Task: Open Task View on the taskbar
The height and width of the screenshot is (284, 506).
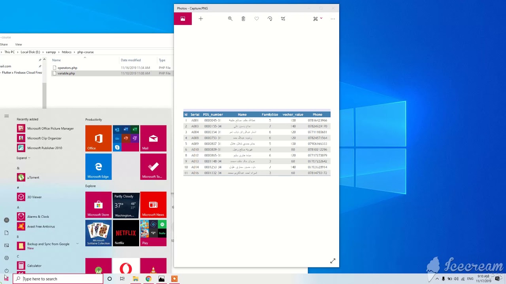Action: [122, 279]
